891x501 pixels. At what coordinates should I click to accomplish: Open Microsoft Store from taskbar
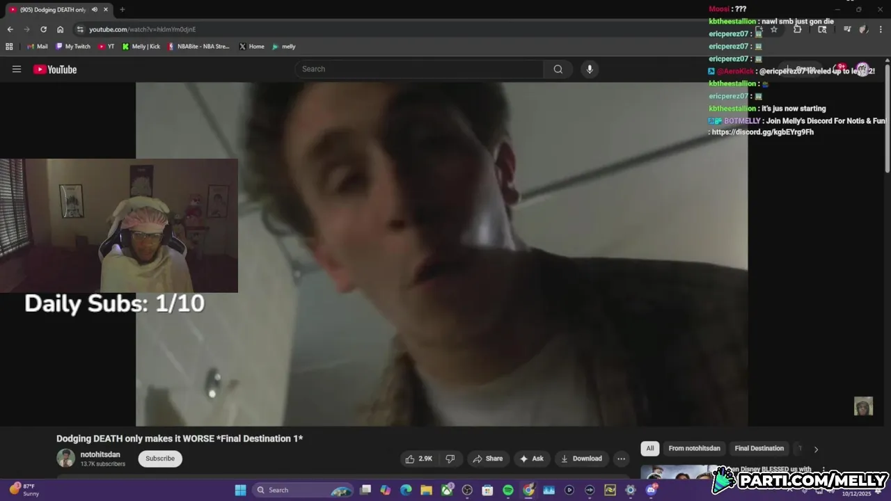pos(487,490)
